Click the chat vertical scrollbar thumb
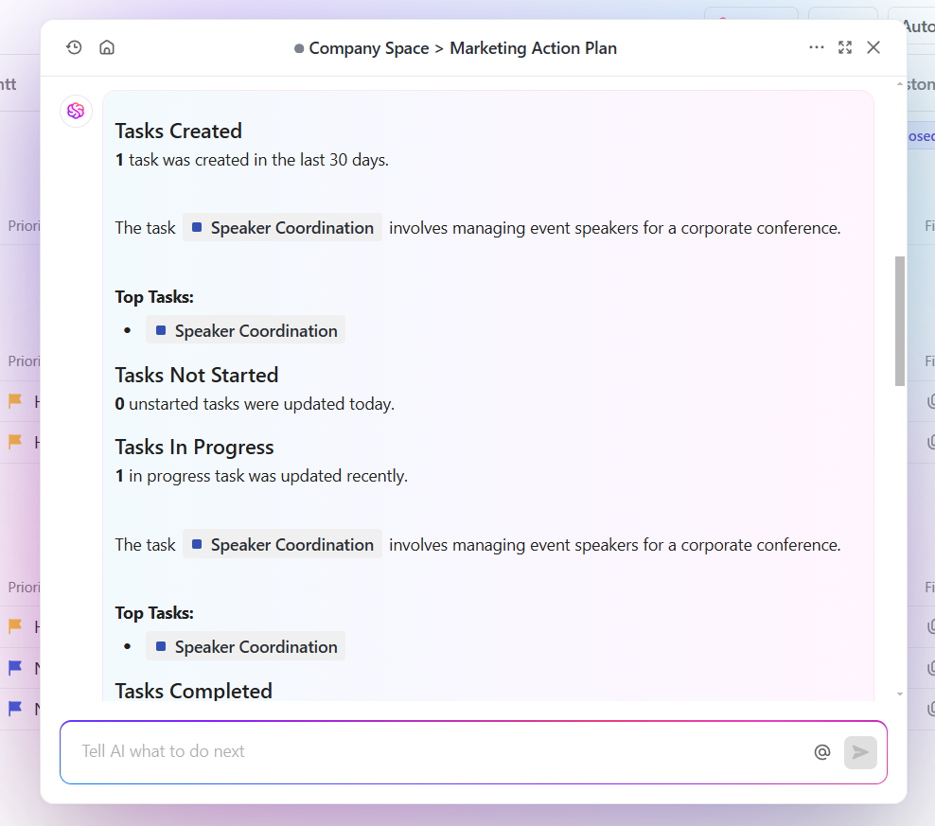This screenshot has width=935, height=826. [900, 320]
